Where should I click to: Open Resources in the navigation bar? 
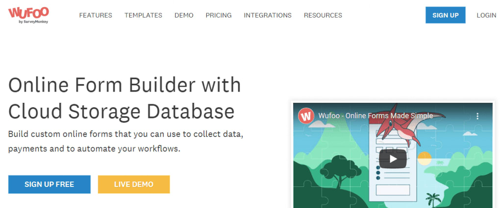(x=323, y=15)
